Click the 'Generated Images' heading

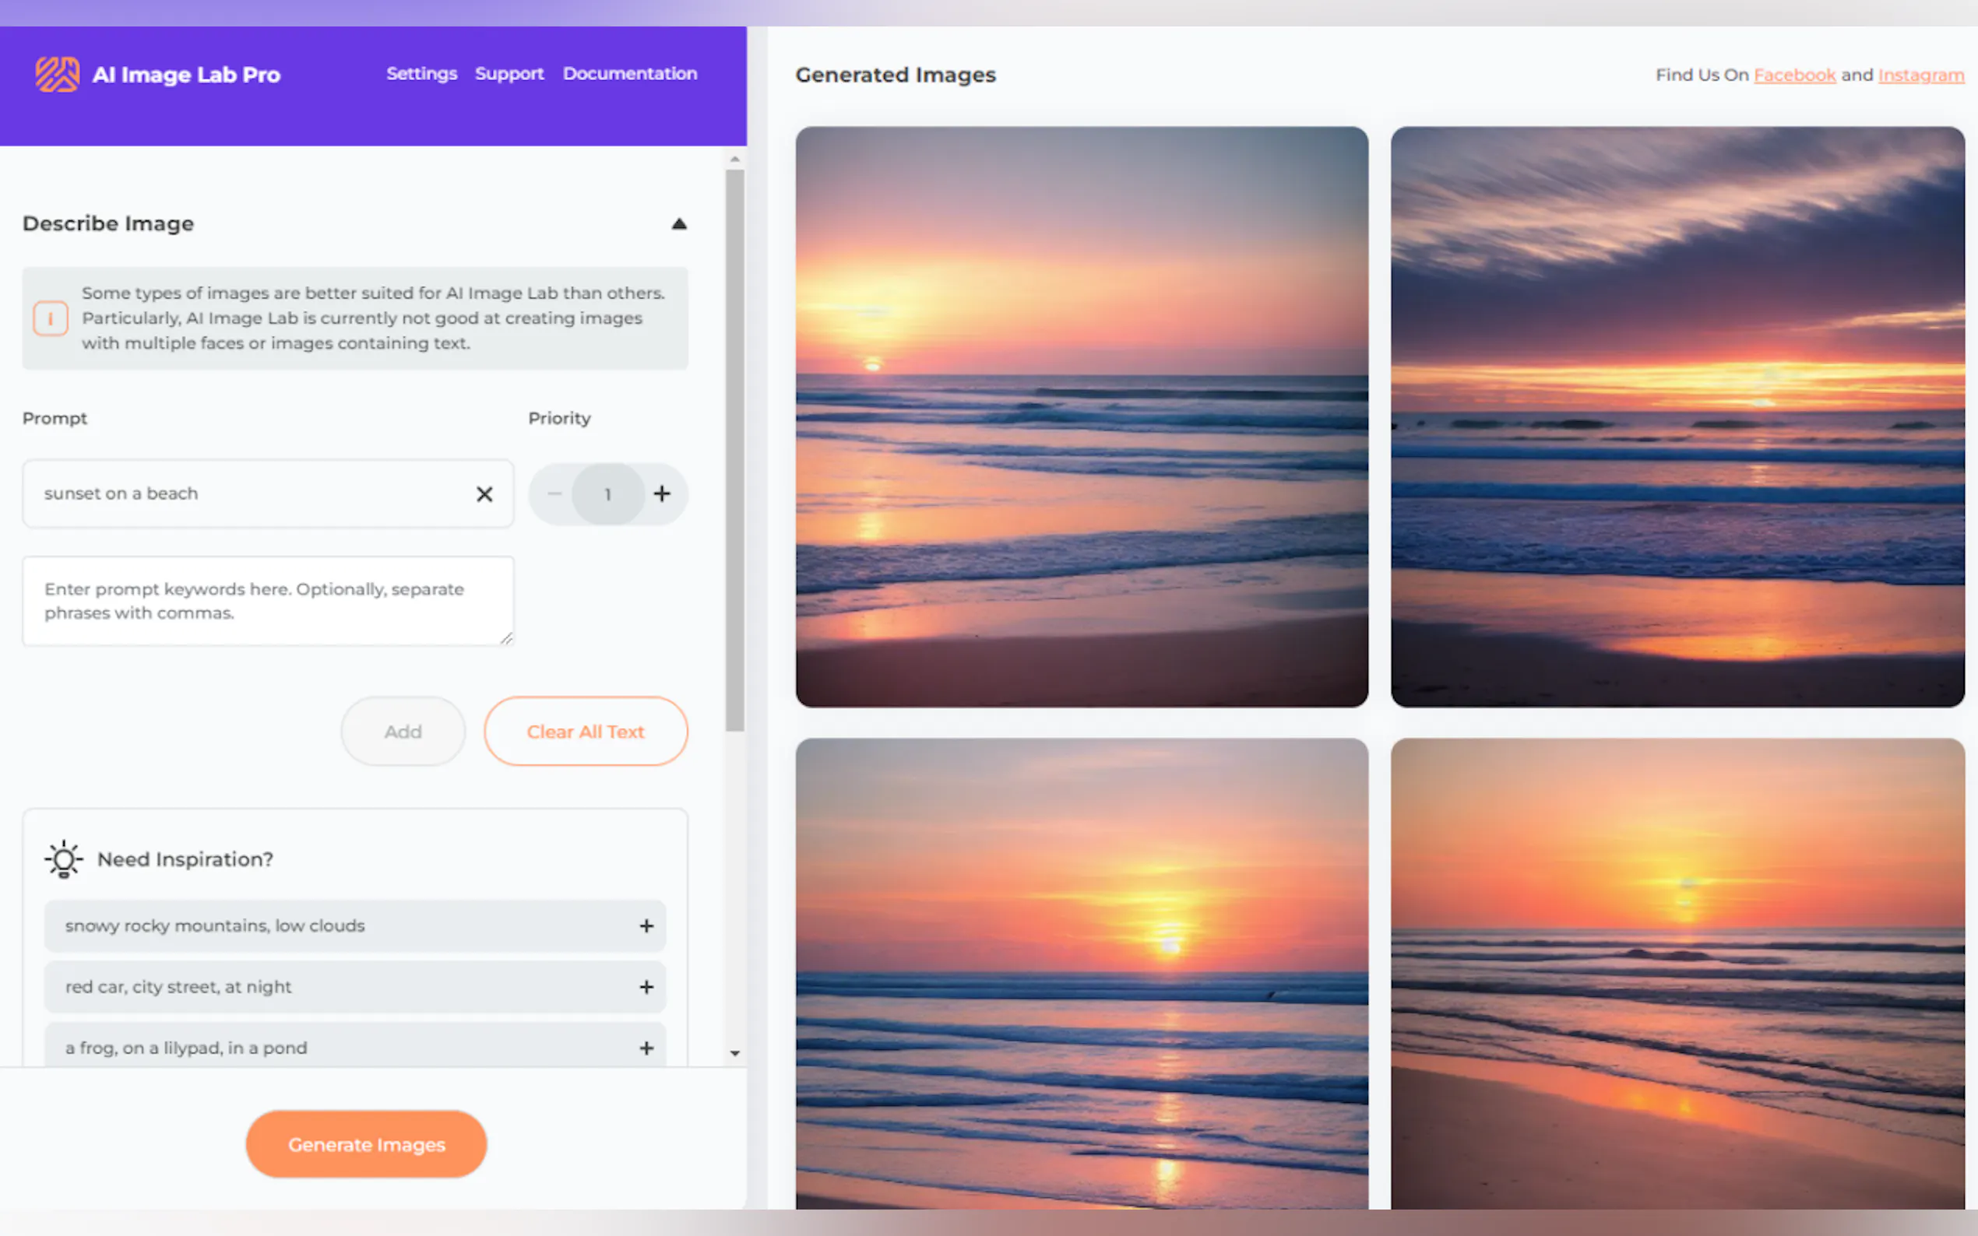(x=896, y=75)
